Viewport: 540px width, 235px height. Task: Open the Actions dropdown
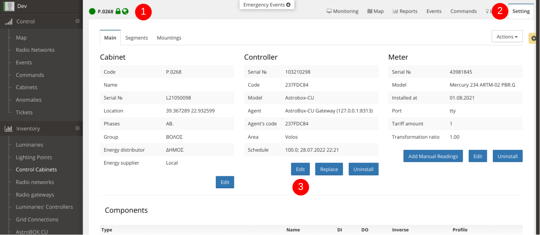507,37
